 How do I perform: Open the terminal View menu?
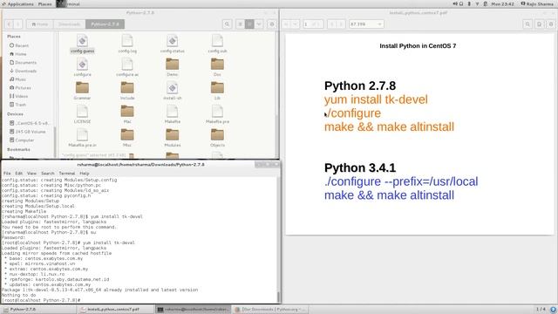coord(31,174)
